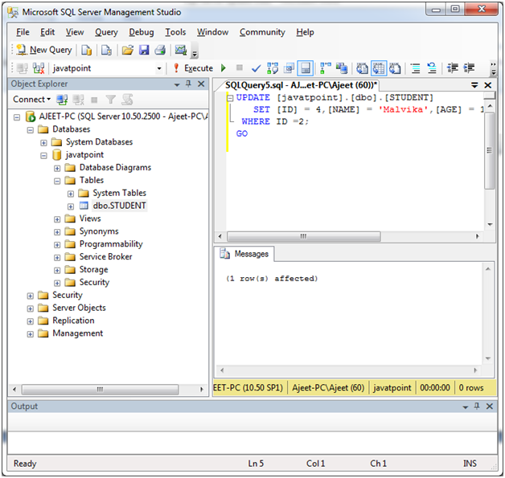Screen dimensions: 505x478
Task: Collapse the Tables folder
Action: pyautogui.click(x=57, y=181)
